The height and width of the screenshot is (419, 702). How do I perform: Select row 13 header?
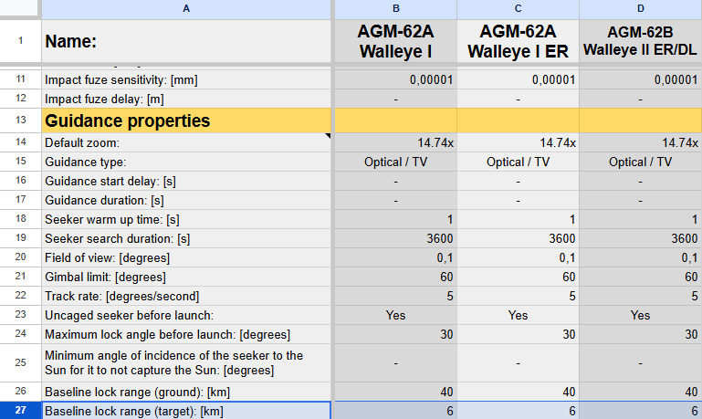21,120
